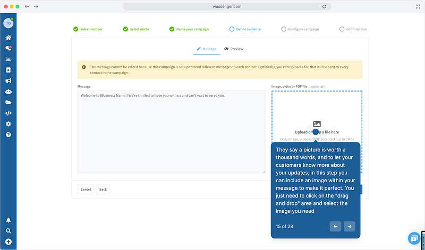Click the Select mode wizard step
The image size is (425, 250).
tap(136, 29)
